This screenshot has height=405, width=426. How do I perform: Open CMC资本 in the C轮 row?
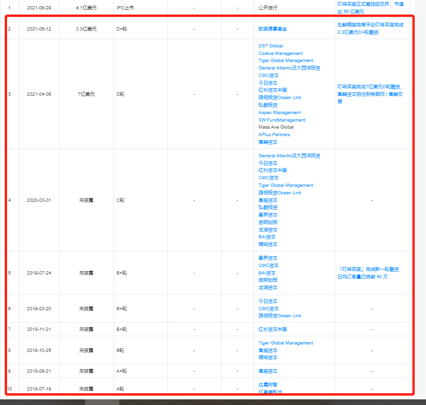click(269, 178)
